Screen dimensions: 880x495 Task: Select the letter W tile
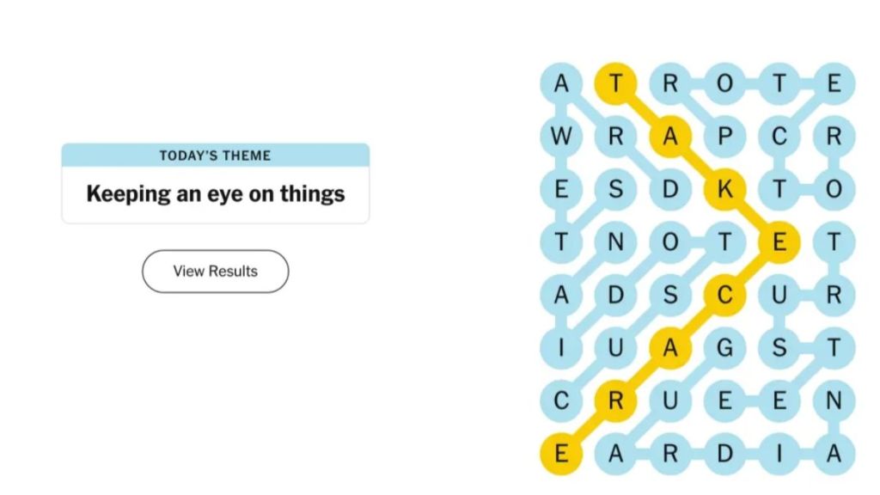pos(561,137)
